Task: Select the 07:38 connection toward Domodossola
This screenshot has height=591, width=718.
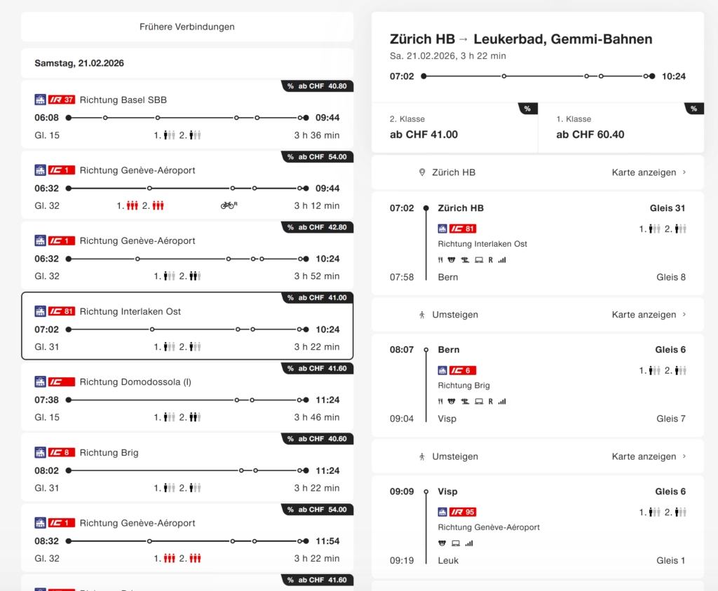Action: [187, 400]
